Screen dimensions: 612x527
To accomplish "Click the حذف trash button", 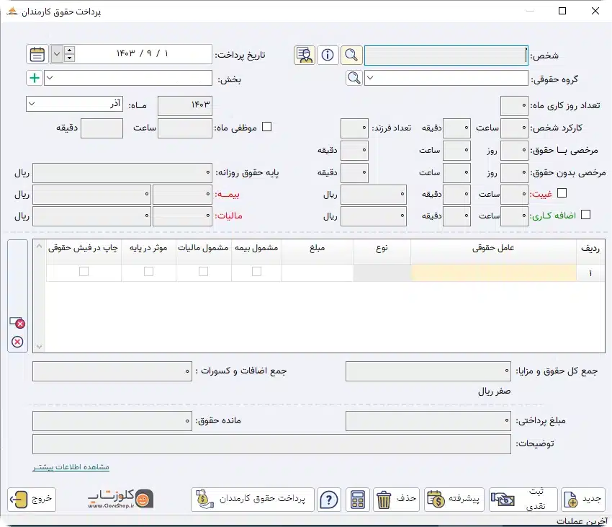I will click(396, 499).
